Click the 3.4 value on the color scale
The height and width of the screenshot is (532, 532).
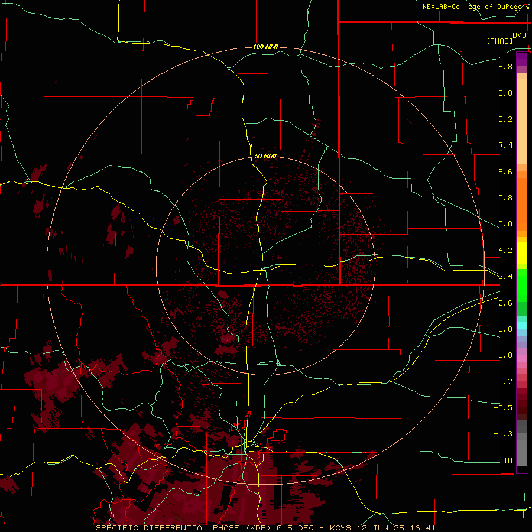click(x=505, y=277)
